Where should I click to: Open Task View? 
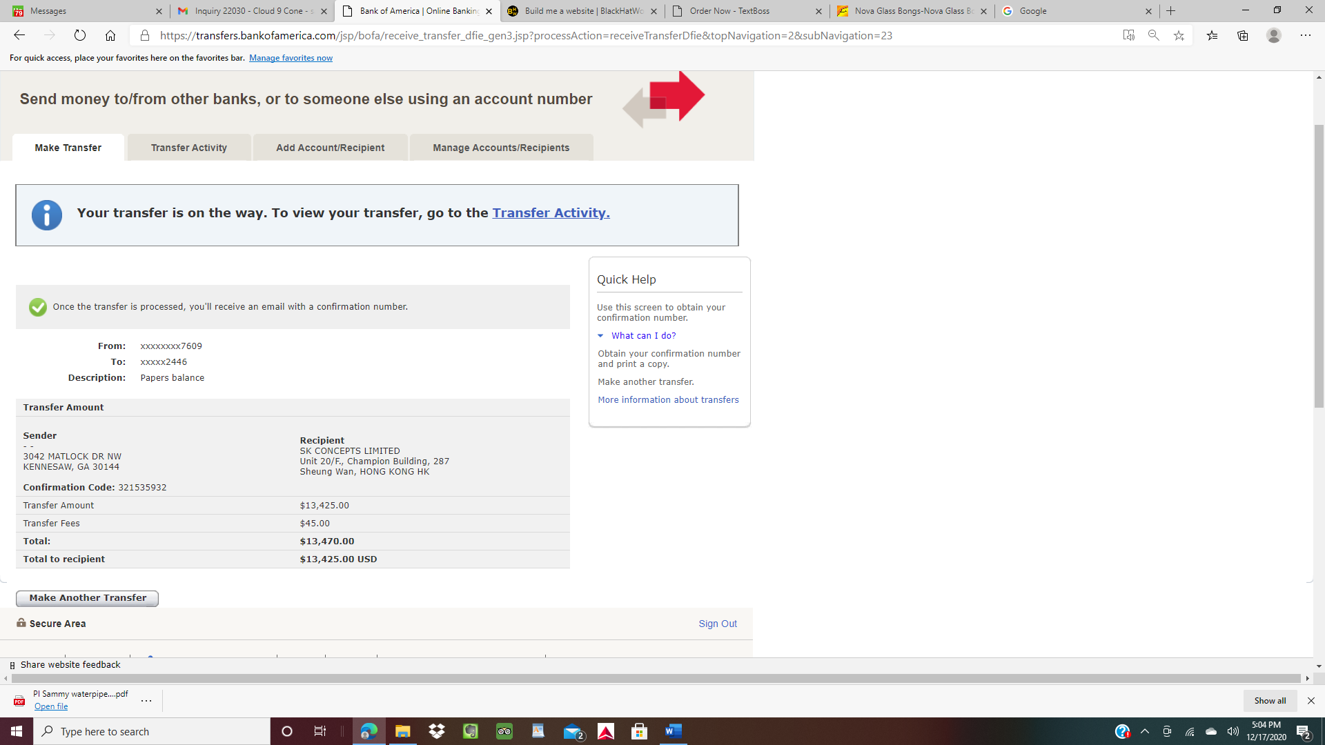[x=320, y=731]
